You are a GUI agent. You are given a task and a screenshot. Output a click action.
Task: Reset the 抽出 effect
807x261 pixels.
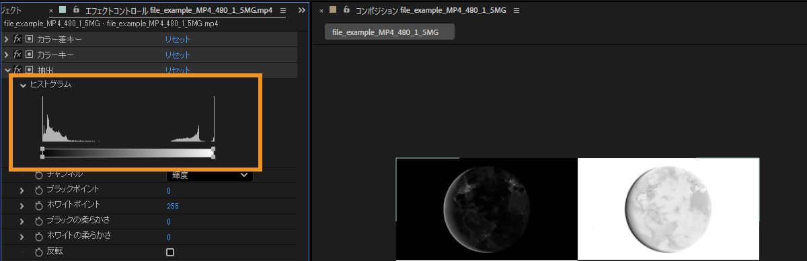tap(178, 70)
